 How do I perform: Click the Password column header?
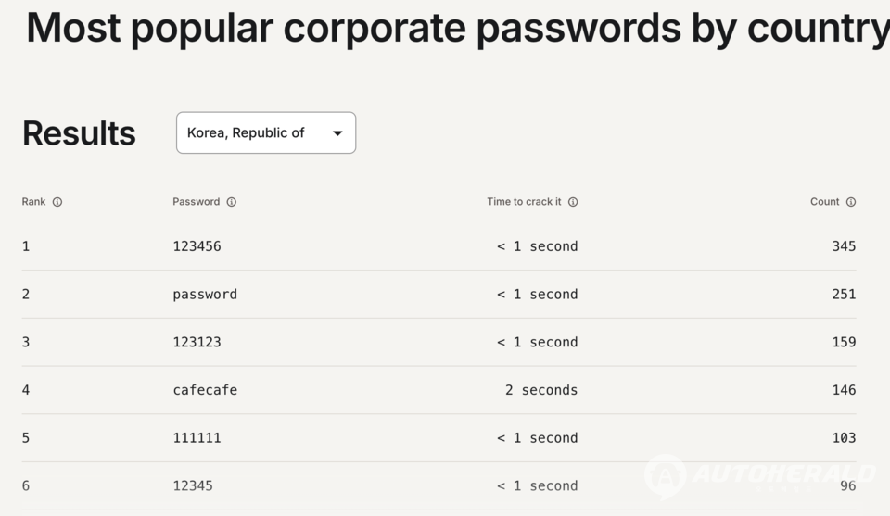(x=196, y=201)
